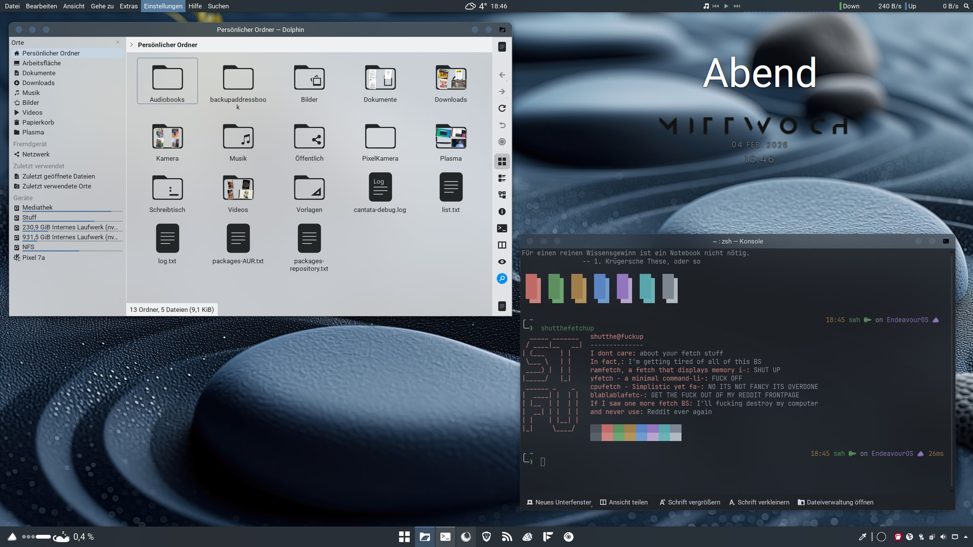
Task: Open the Einstellungen menu
Action: (163, 6)
